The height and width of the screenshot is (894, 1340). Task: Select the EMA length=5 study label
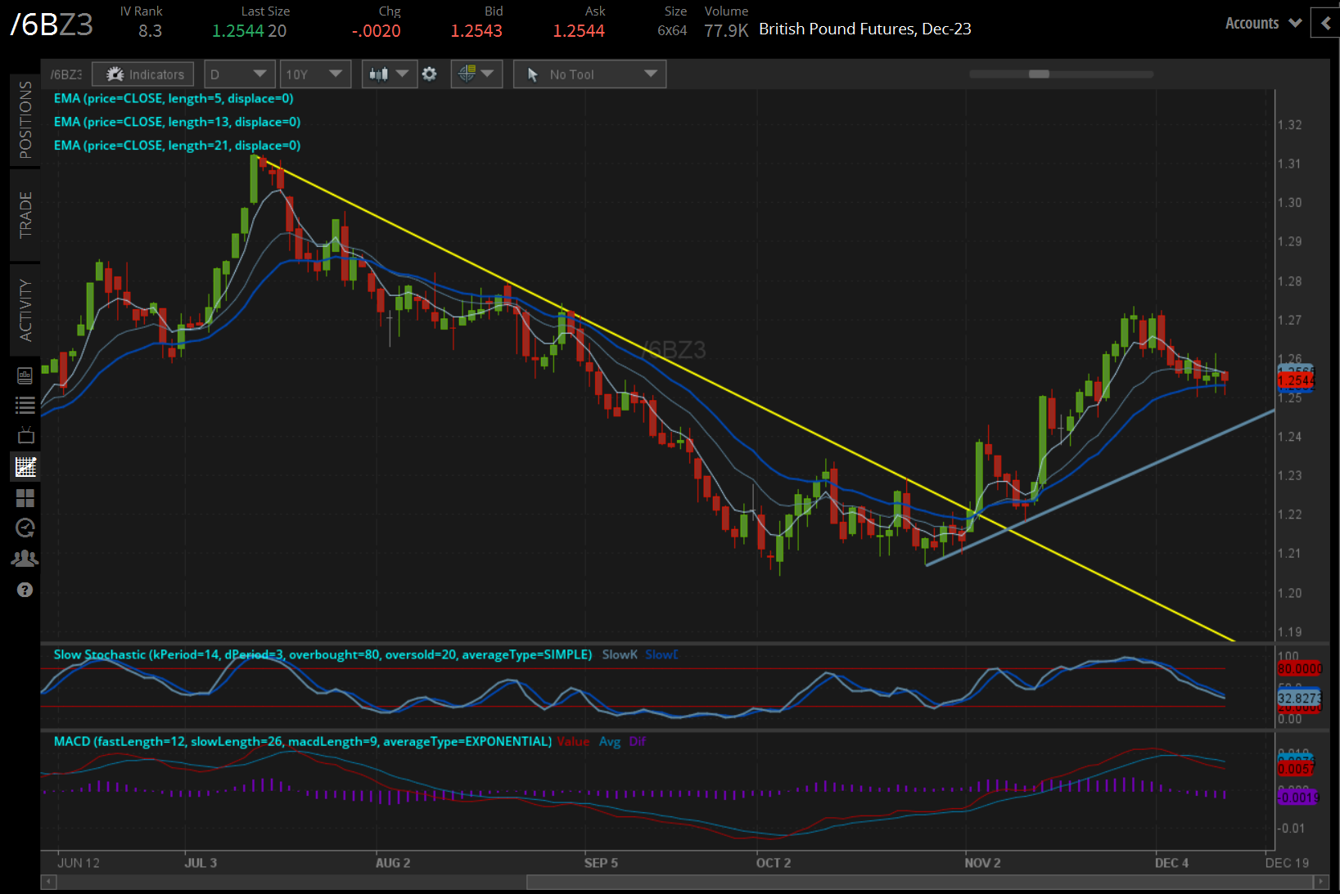(174, 98)
